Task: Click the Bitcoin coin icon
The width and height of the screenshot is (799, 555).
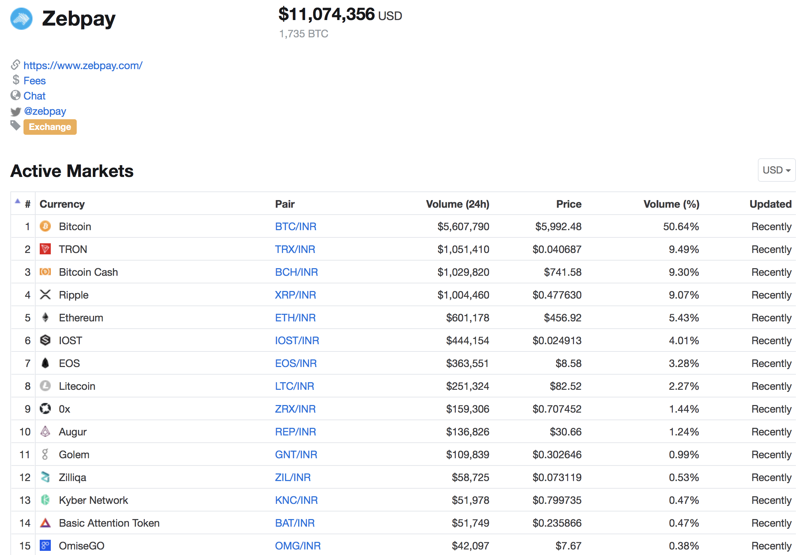Action: (45, 226)
